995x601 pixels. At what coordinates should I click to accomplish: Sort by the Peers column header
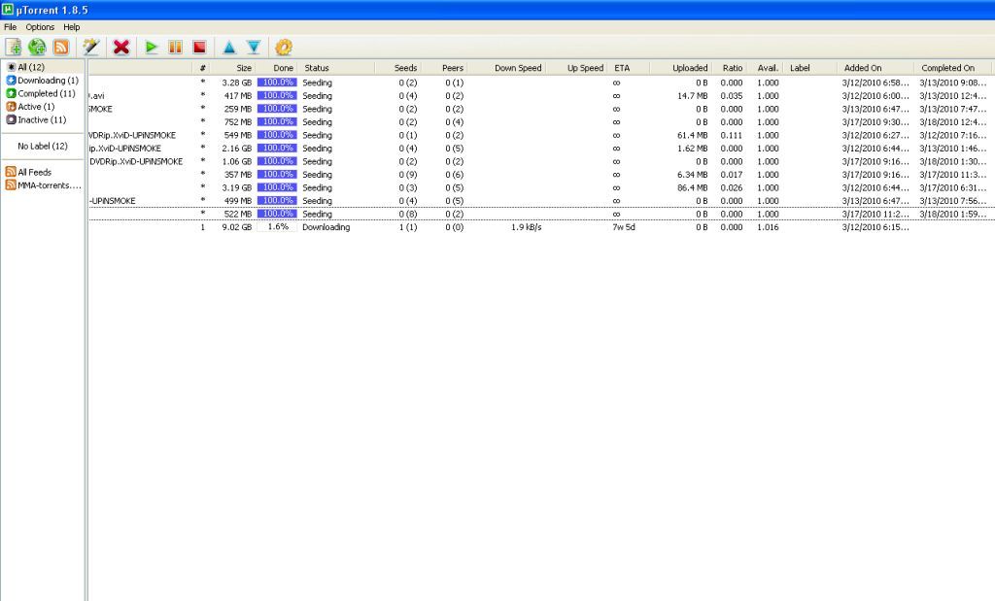click(x=444, y=68)
